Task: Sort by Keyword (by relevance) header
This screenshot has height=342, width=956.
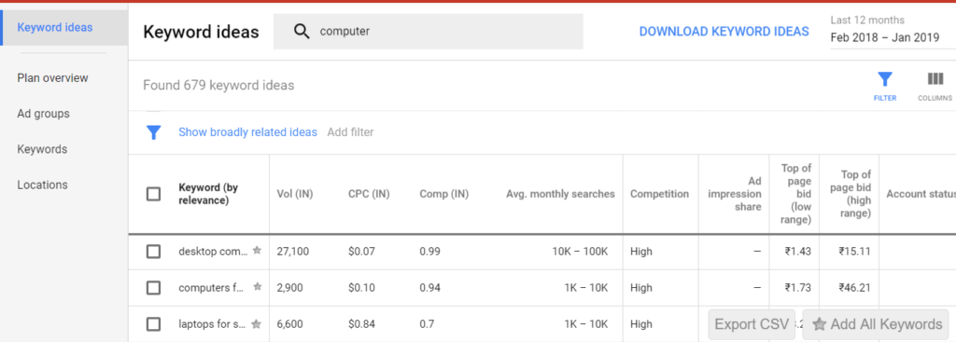Action: (x=208, y=194)
